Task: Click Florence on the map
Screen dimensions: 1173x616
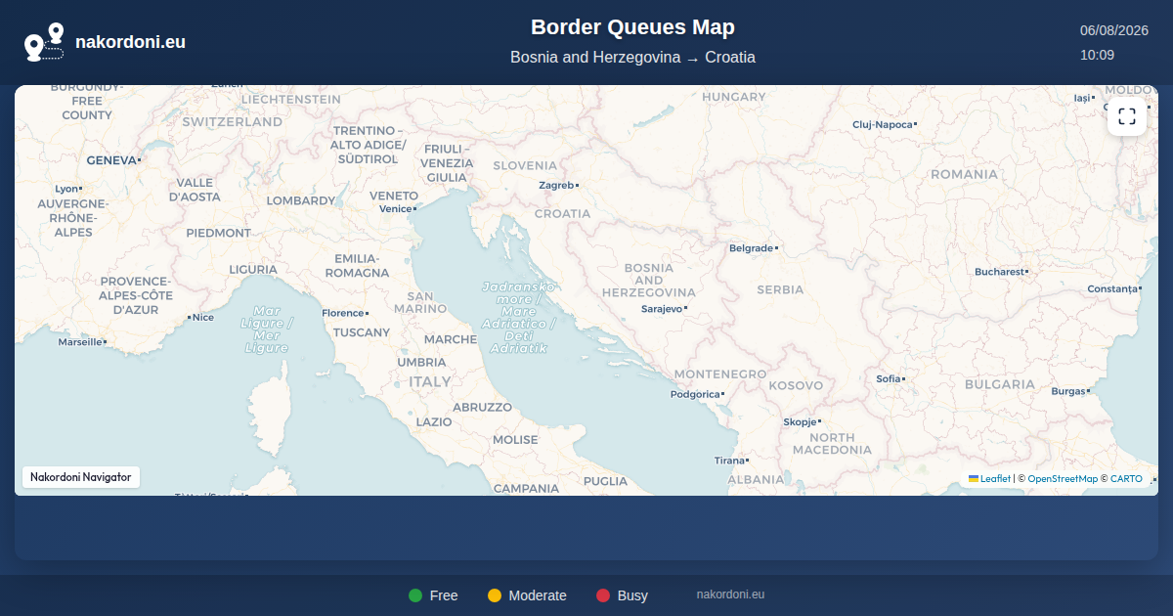Action: pos(343,313)
